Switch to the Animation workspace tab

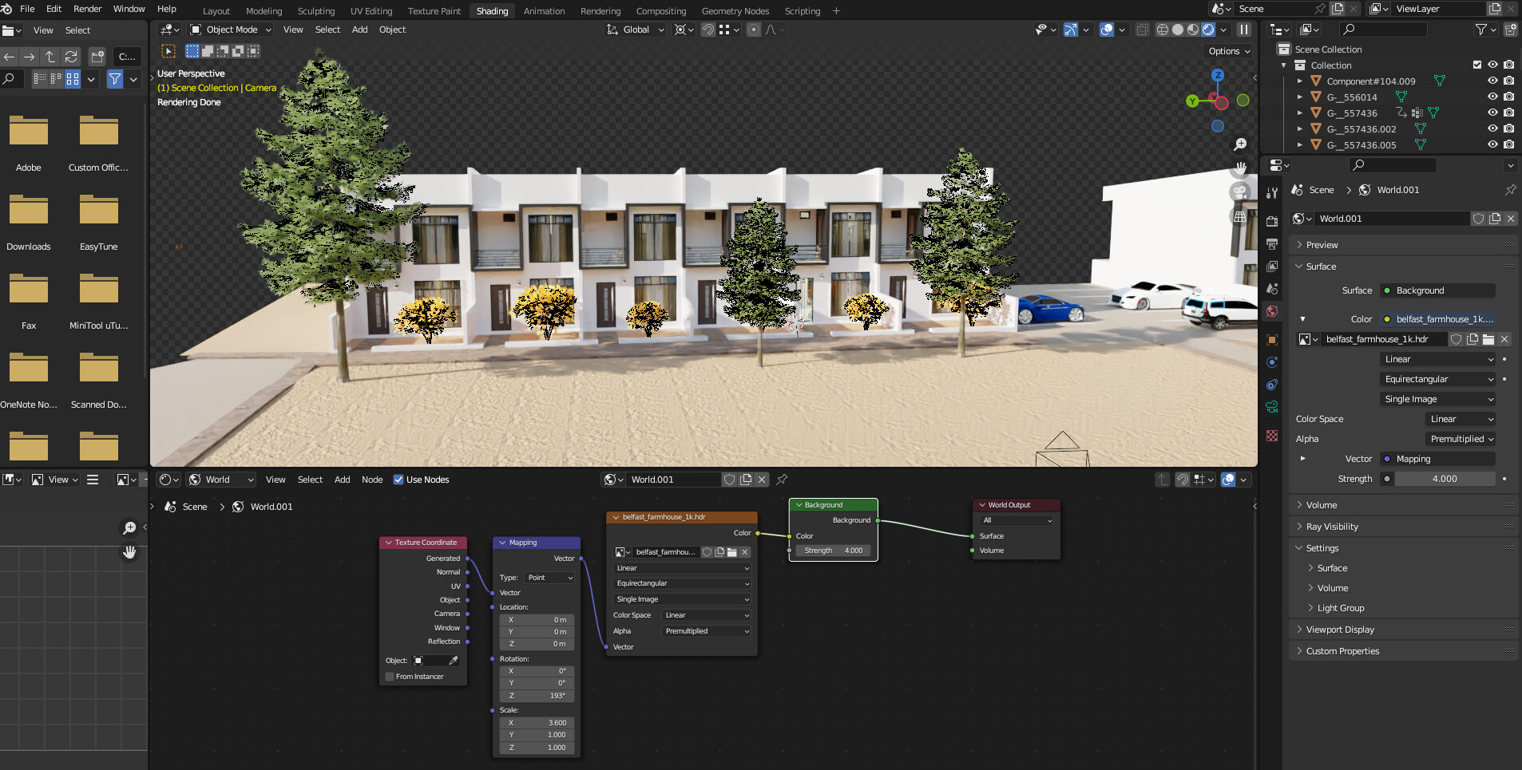pyautogui.click(x=545, y=10)
